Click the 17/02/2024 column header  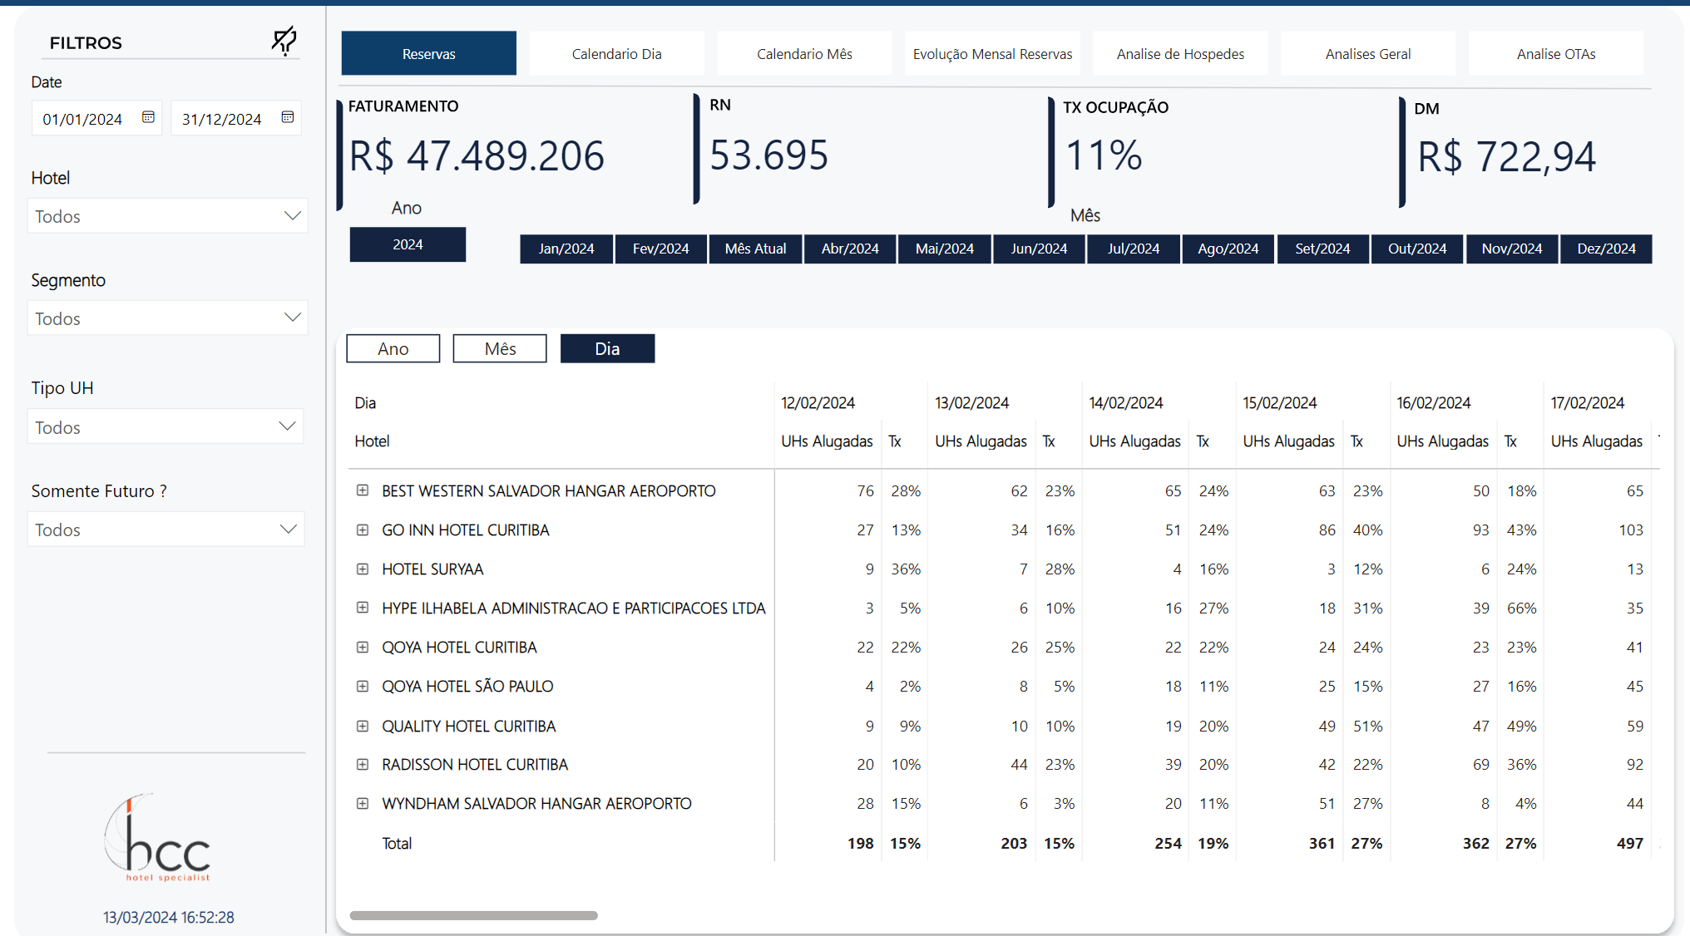click(x=1588, y=402)
